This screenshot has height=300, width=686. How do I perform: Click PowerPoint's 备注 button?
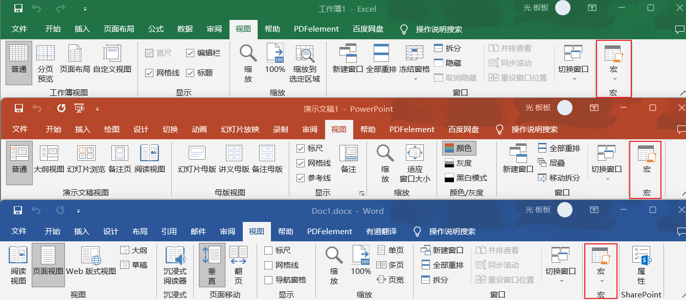[x=349, y=160]
